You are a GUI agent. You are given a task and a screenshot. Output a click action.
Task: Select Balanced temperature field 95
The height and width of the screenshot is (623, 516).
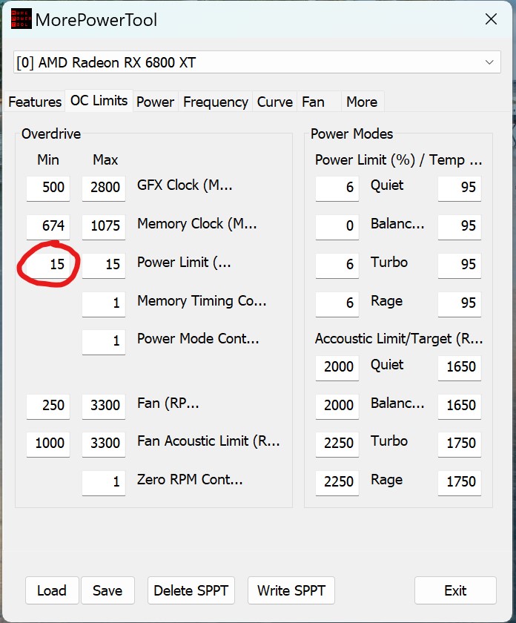460,226
